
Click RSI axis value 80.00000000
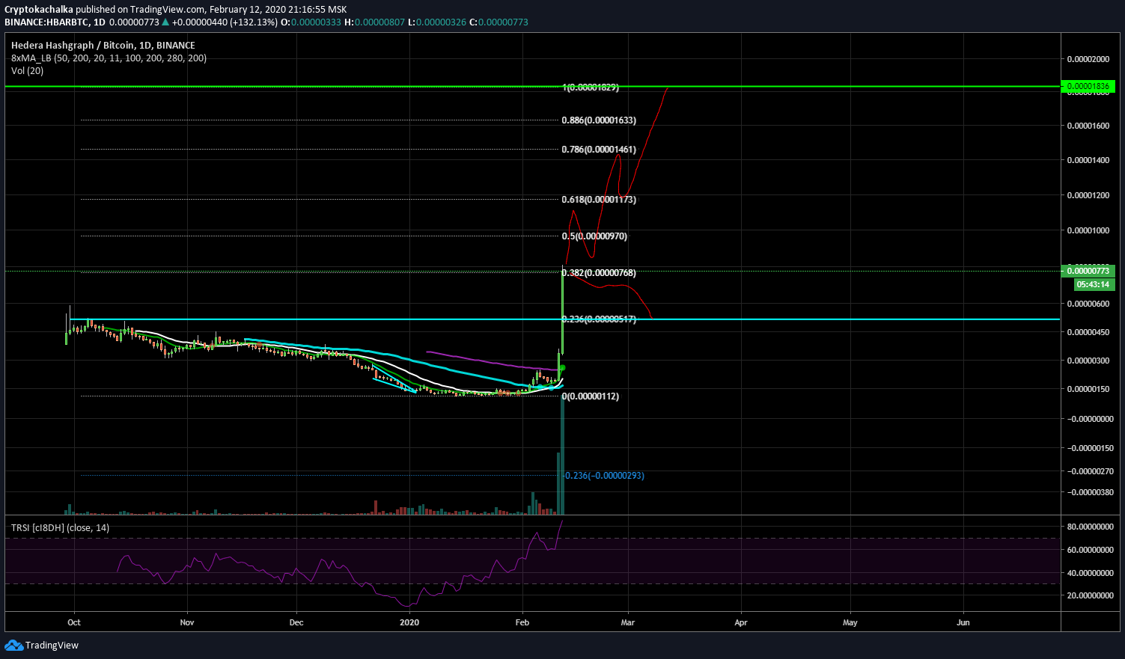pyautogui.click(x=1090, y=527)
